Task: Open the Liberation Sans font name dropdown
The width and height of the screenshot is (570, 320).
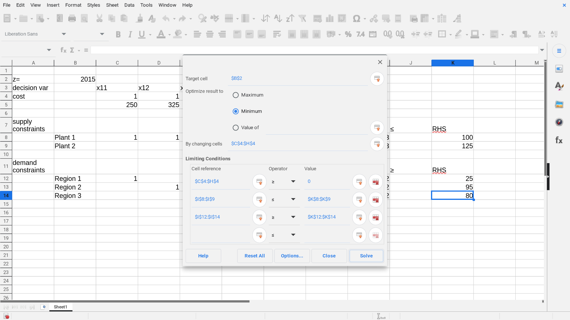Action: coord(64,34)
